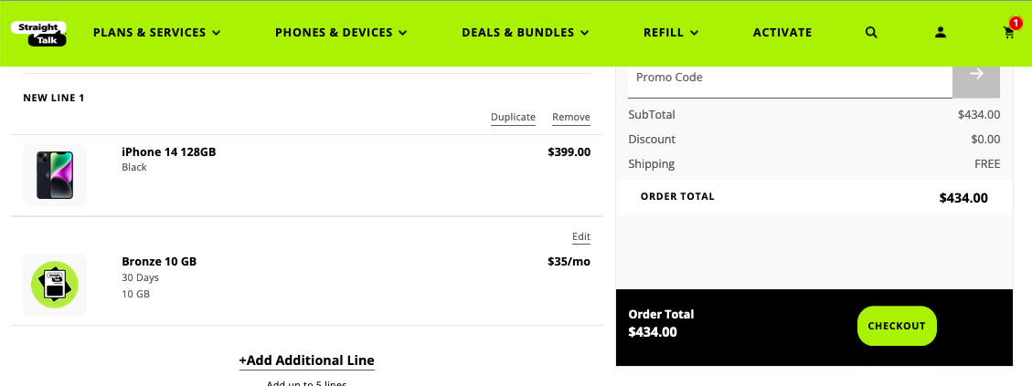1032x386 pixels.
Task: Go to the Activate page
Action: (x=782, y=33)
